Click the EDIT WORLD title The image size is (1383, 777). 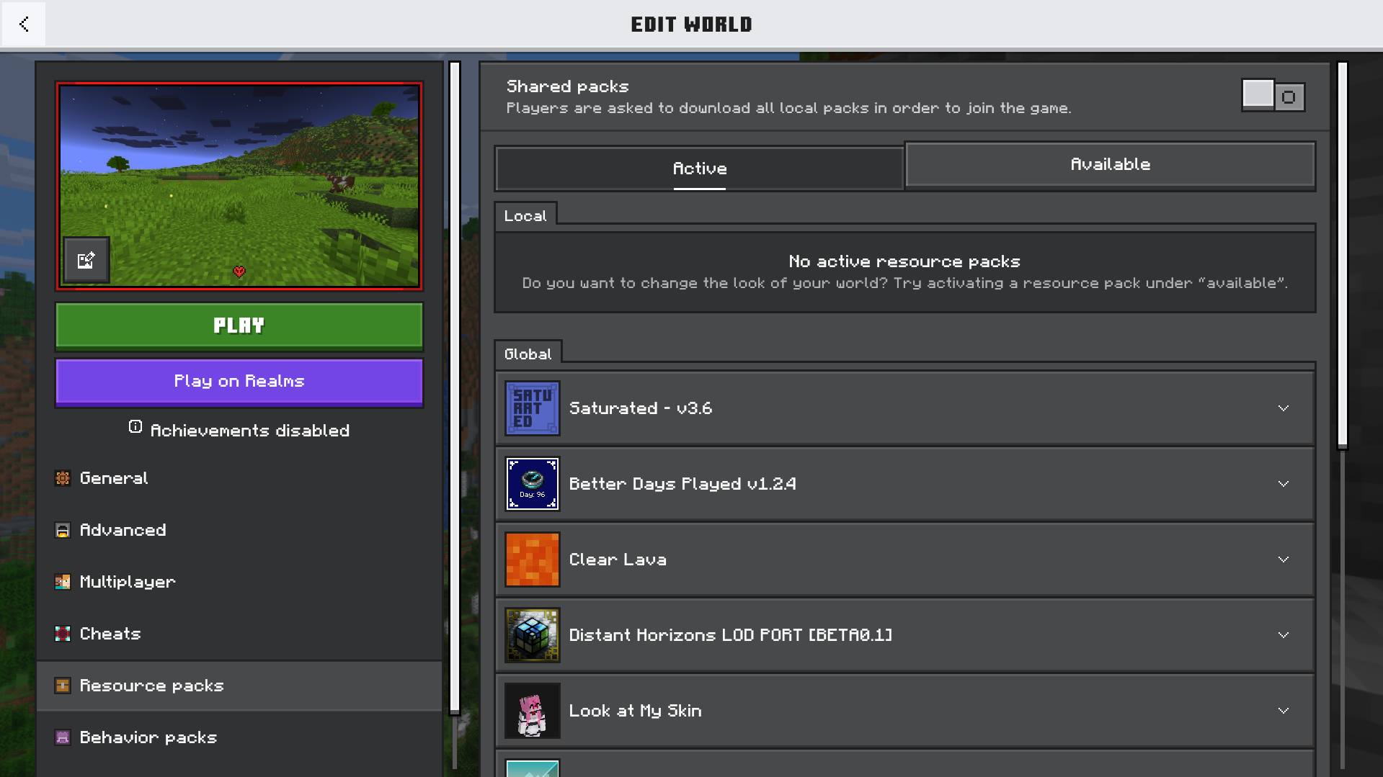pyautogui.click(x=691, y=24)
